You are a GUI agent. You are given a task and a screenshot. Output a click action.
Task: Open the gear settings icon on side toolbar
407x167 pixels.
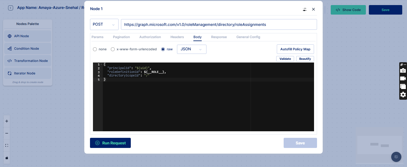[x=403, y=95]
